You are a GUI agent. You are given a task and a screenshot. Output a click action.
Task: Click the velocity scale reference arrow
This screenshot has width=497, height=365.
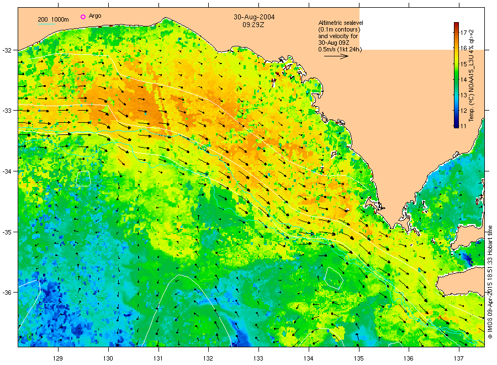336,56
